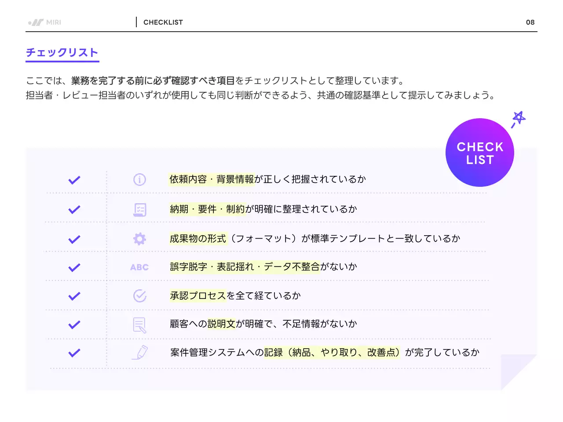Click the sparkle star doodle above the badge
Viewport: 563px width, 422px height.
tap(518, 118)
